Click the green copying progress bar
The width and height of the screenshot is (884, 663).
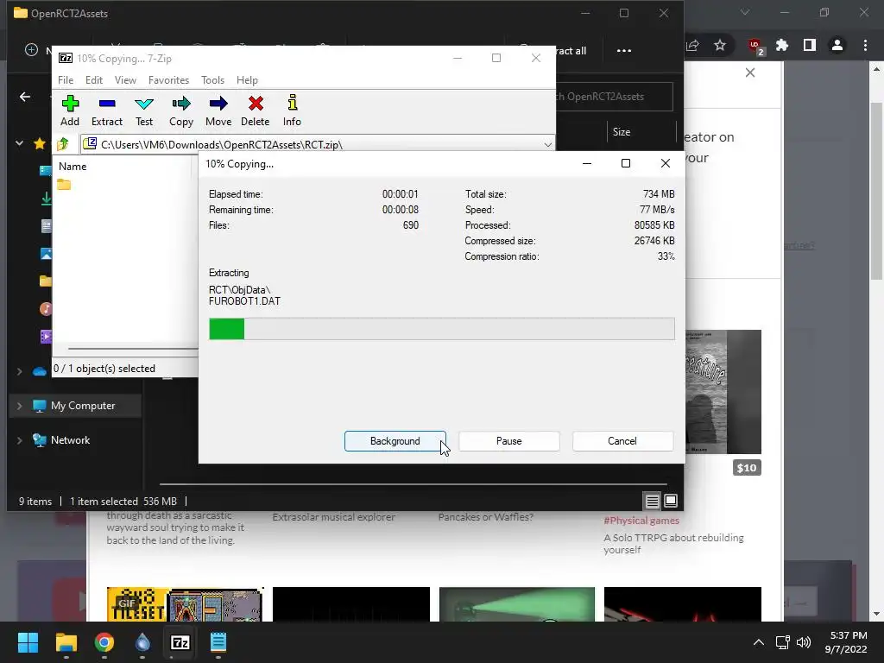tap(441, 329)
